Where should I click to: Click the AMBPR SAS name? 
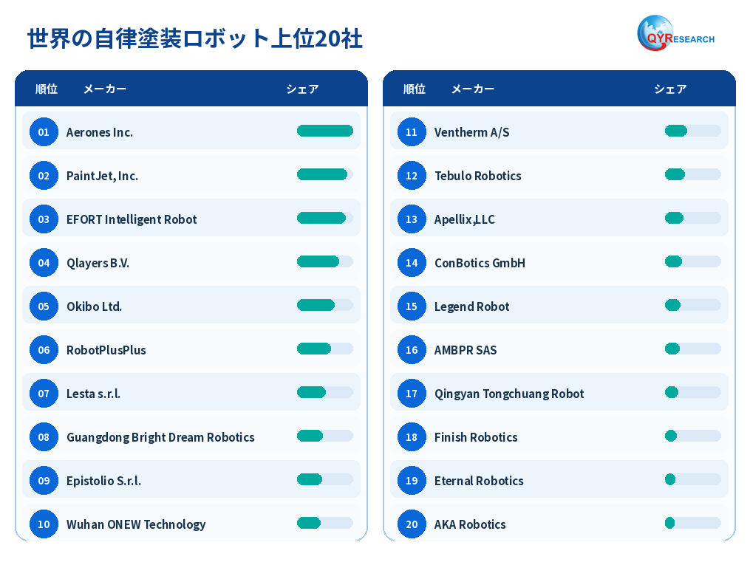point(466,350)
